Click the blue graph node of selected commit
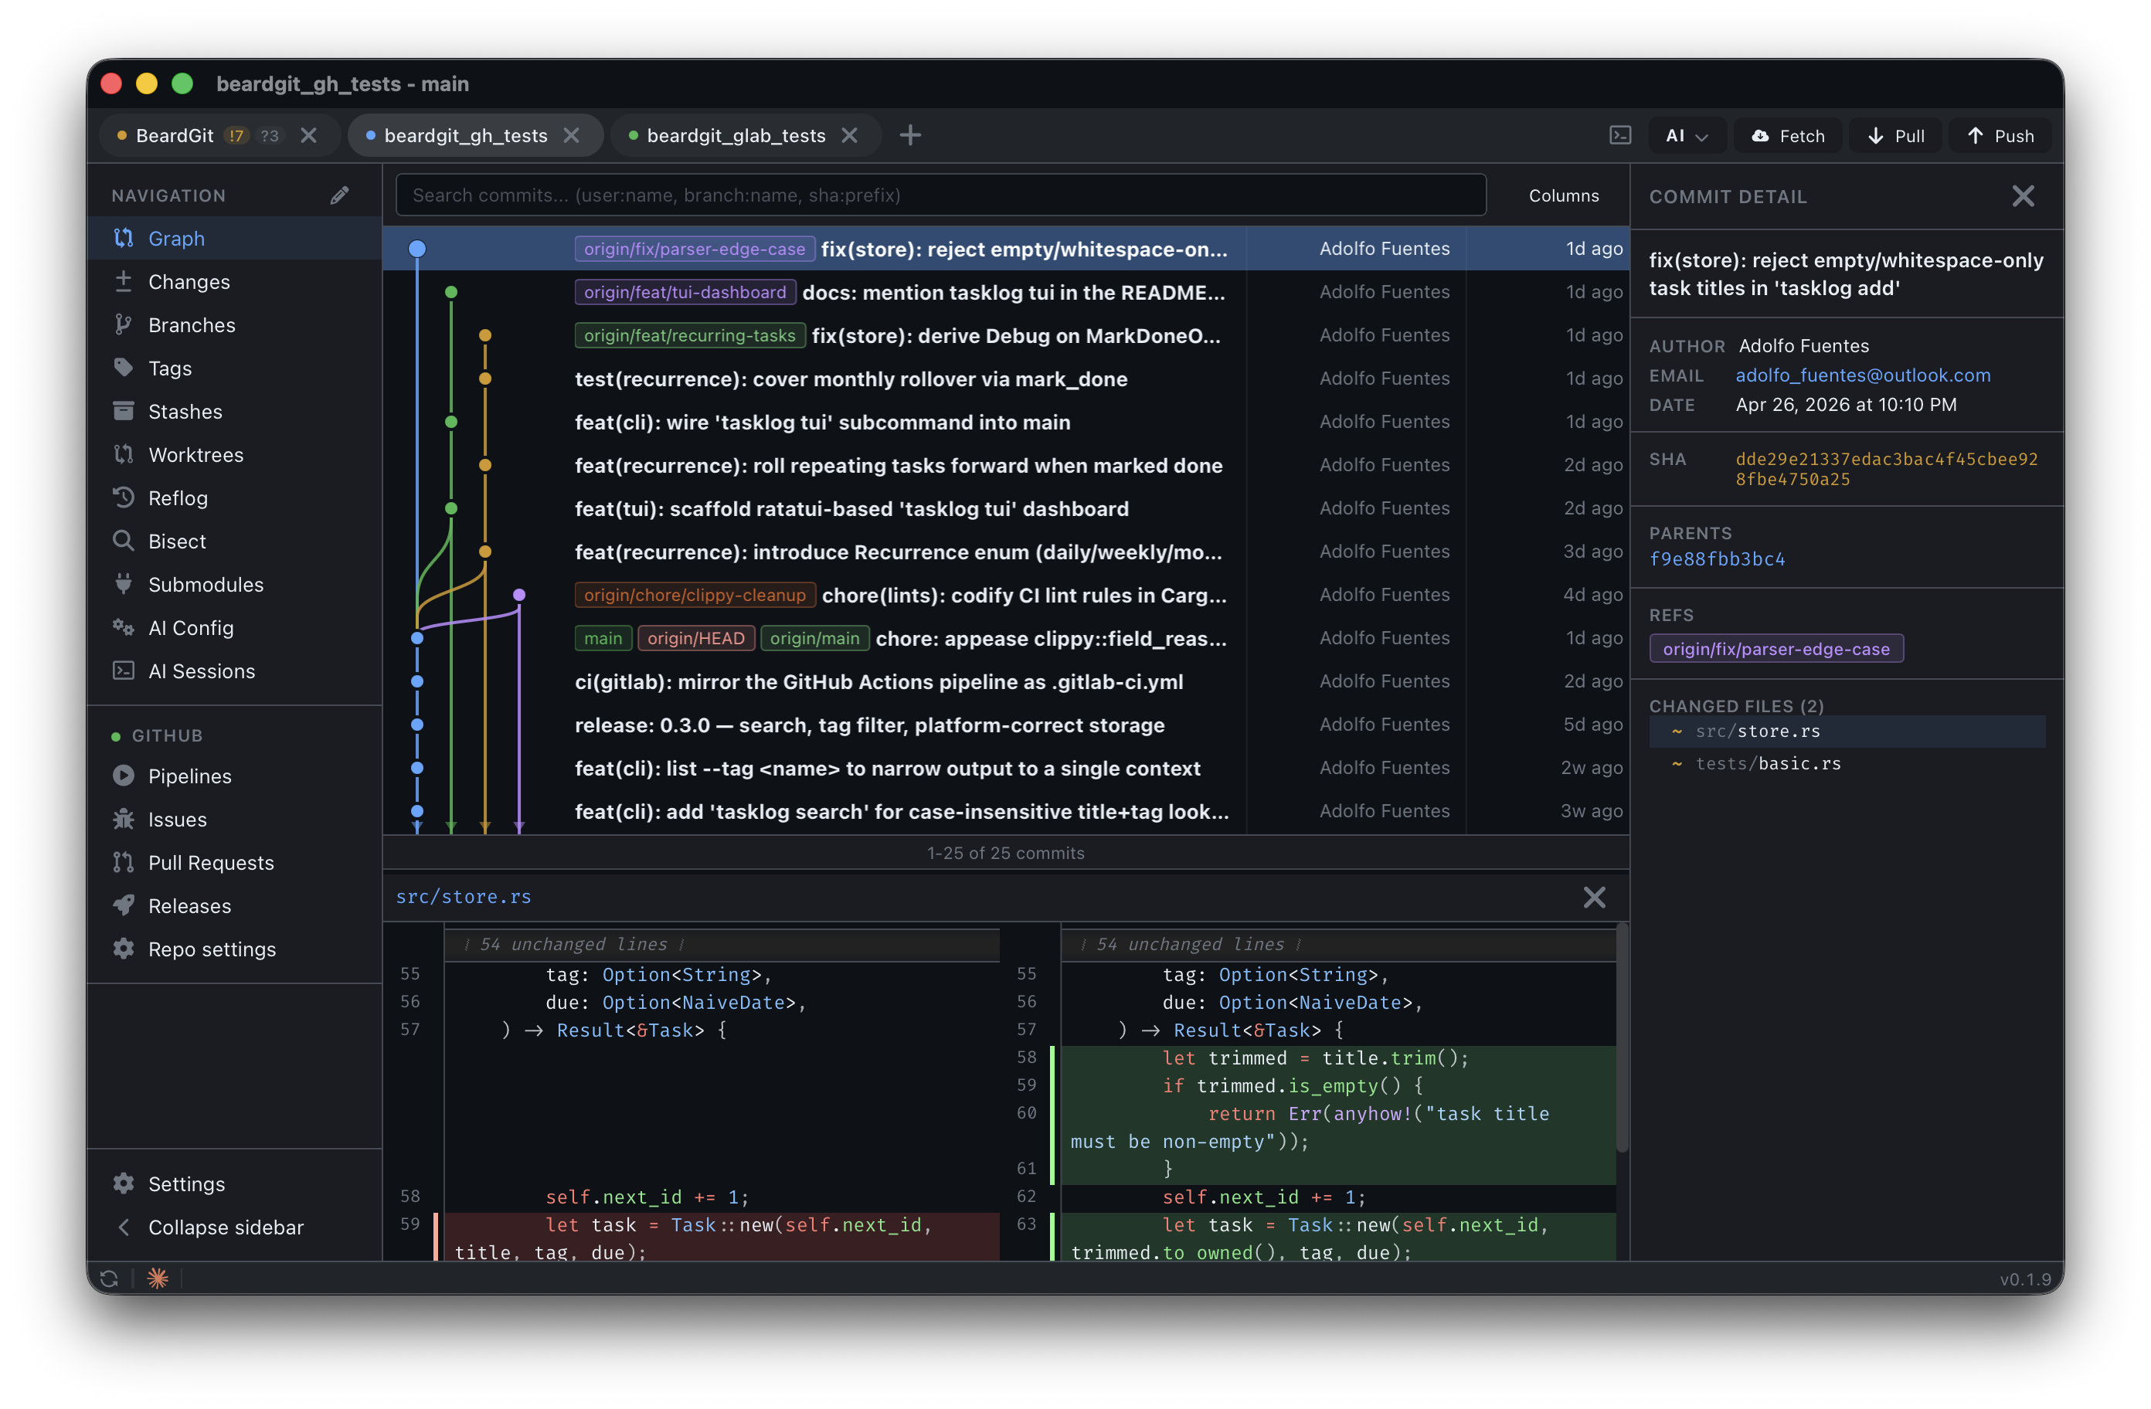2151x1409 pixels. [416, 249]
